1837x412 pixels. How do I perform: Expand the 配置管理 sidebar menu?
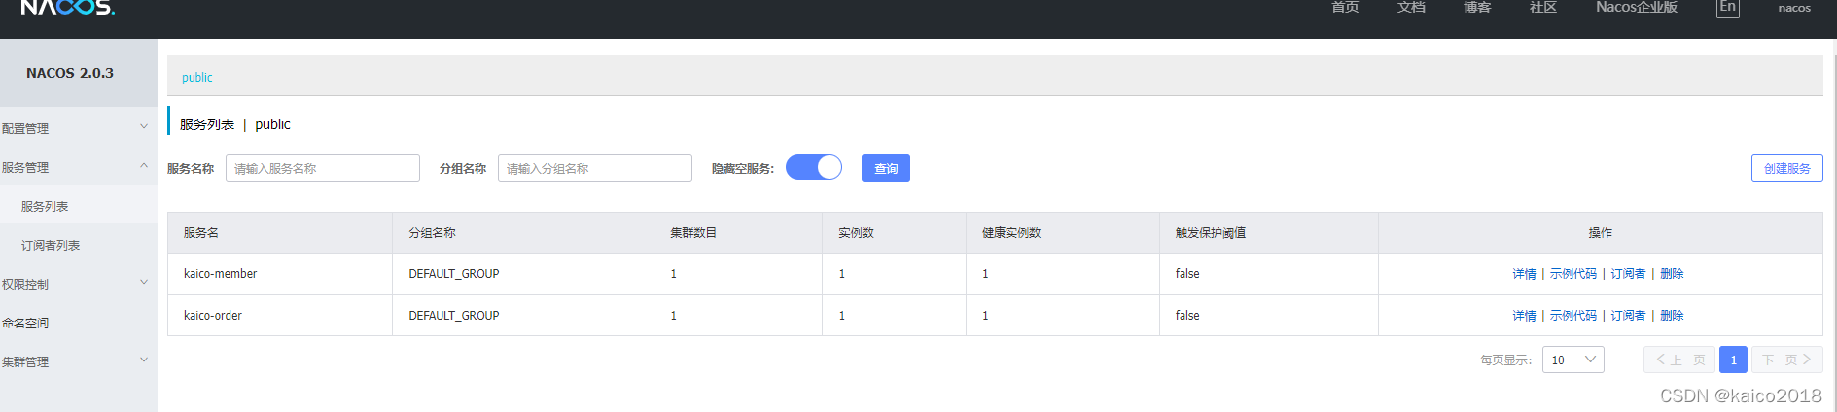coord(76,128)
